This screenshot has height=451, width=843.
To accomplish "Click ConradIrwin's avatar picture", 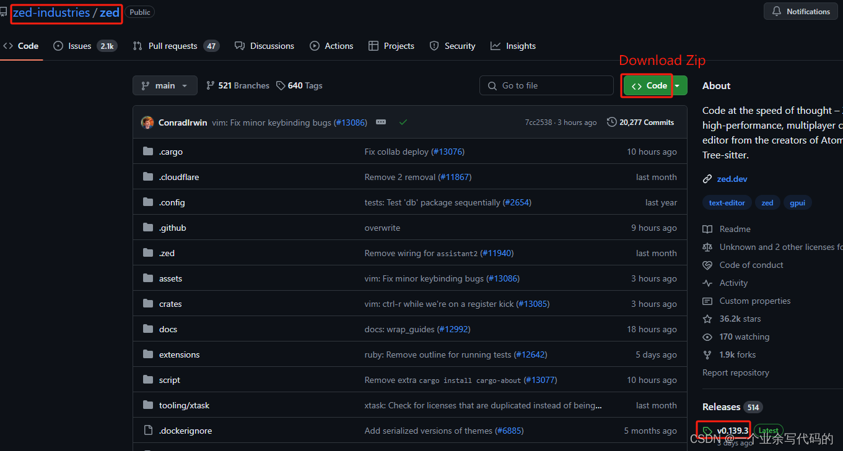I will coord(147,122).
